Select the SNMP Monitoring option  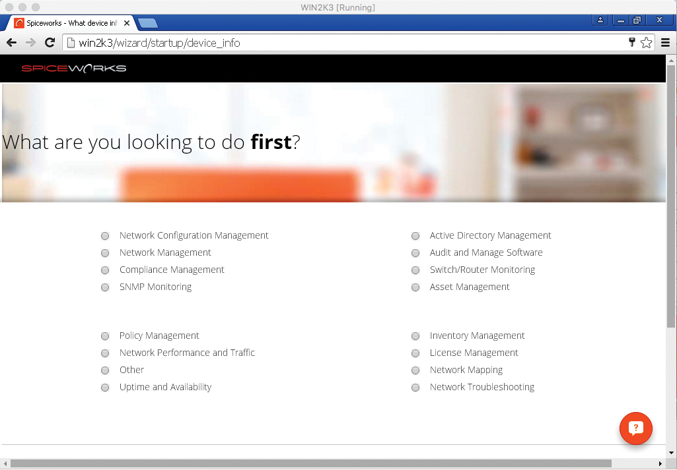tap(105, 287)
